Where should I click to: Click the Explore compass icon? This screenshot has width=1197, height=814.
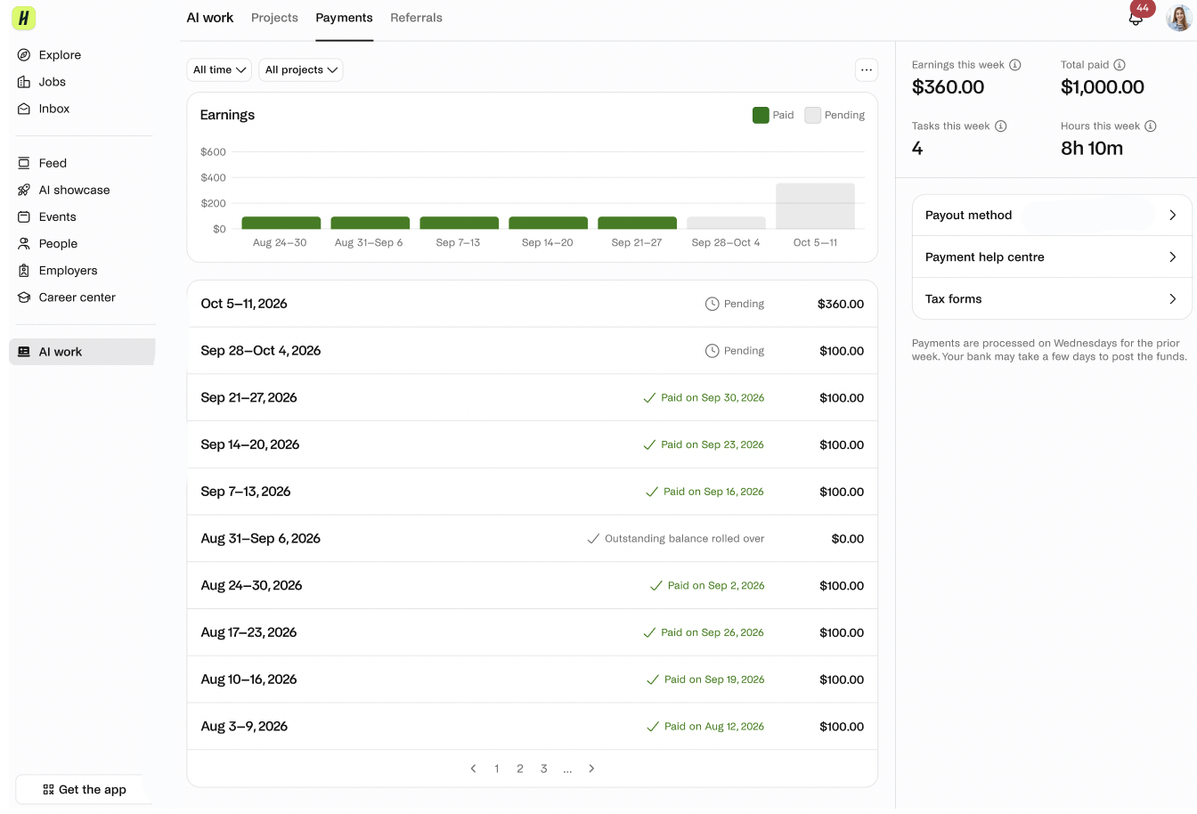(x=24, y=55)
